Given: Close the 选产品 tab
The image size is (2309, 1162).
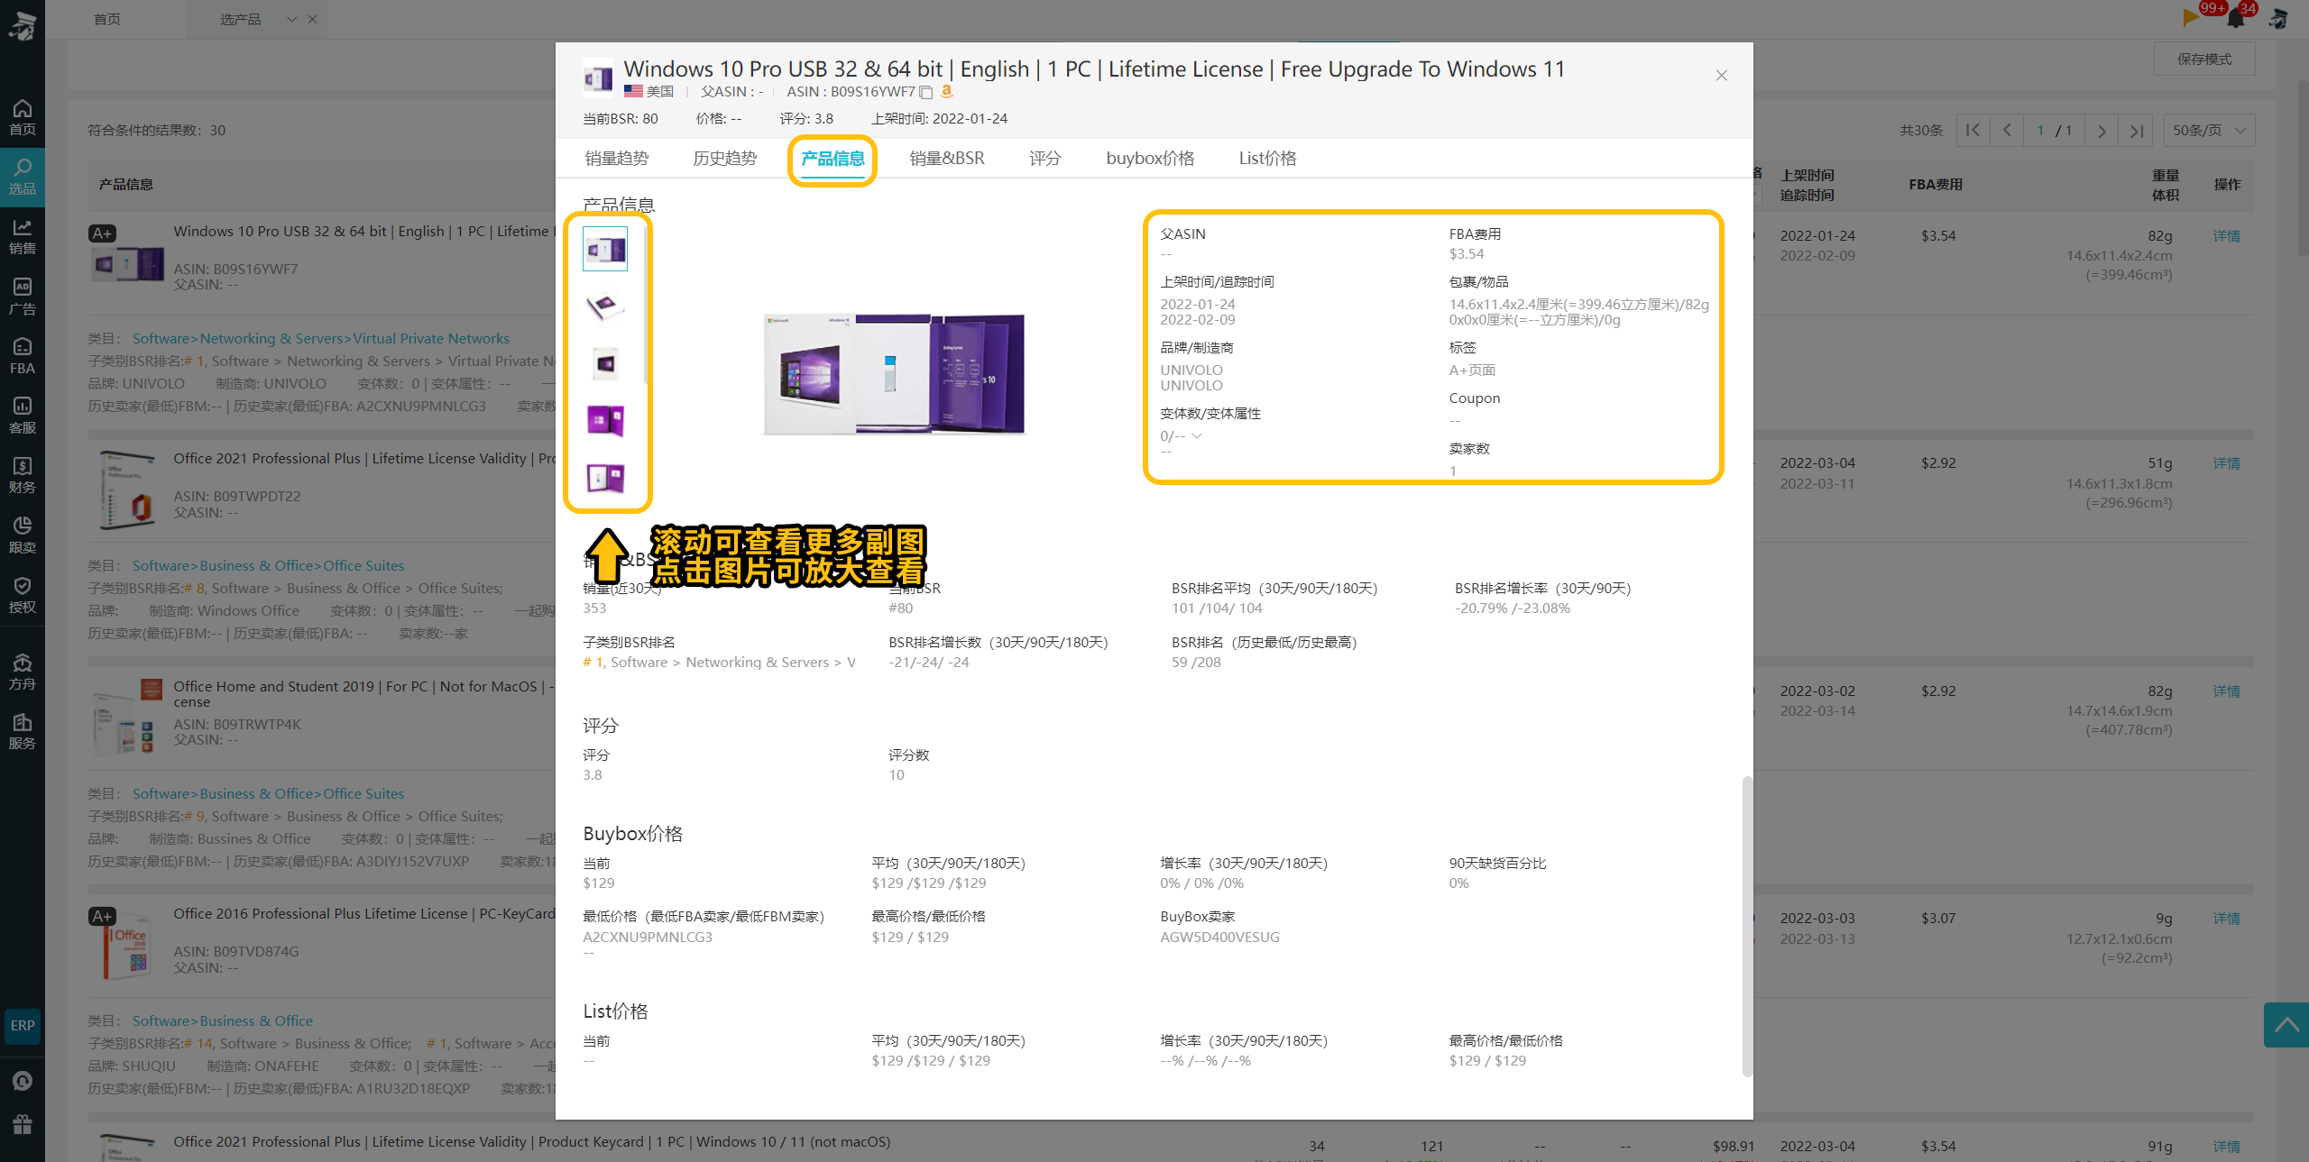Looking at the screenshot, I should (x=312, y=19).
